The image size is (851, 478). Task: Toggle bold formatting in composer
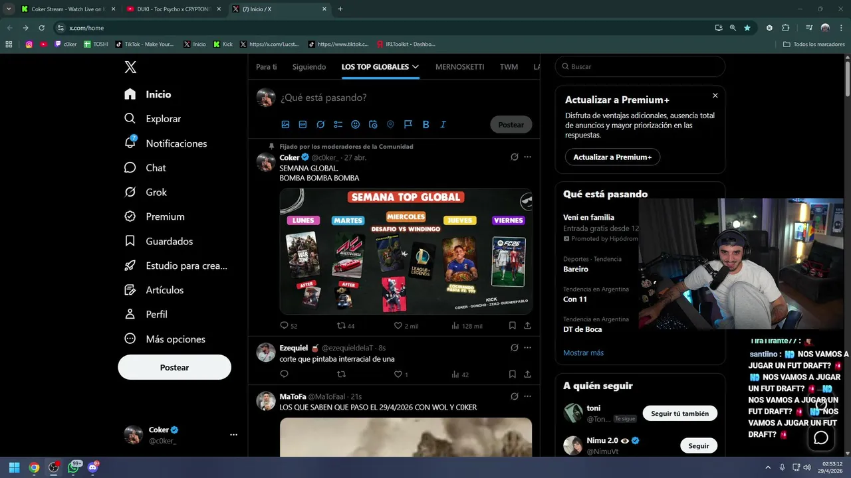[x=425, y=124]
